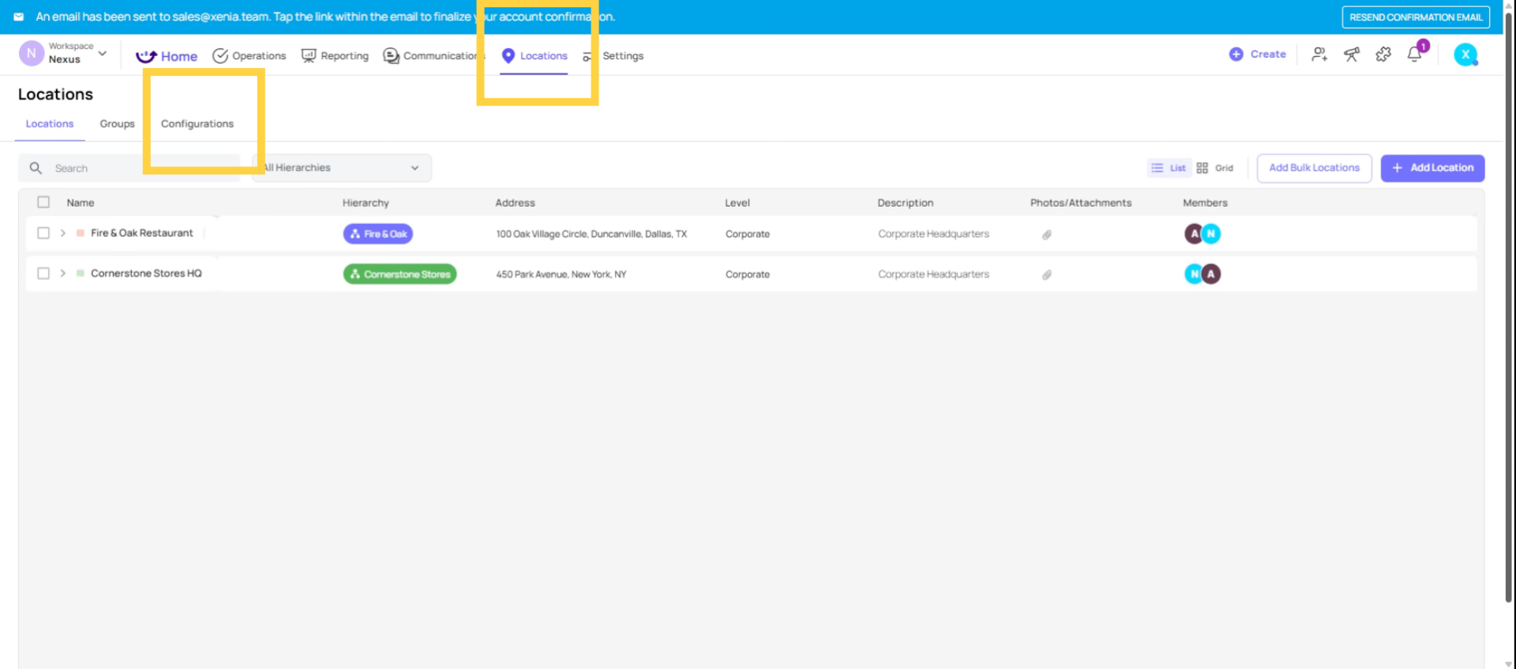Click the user avatar X icon
Viewport: 1516px width, 669px height.
pos(1465,54)
